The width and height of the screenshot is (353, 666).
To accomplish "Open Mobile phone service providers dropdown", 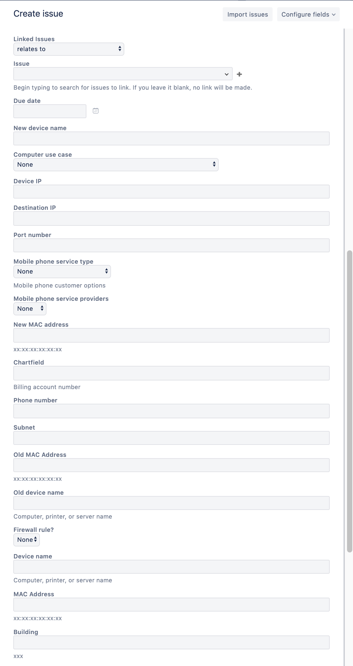I will (30, 309).
